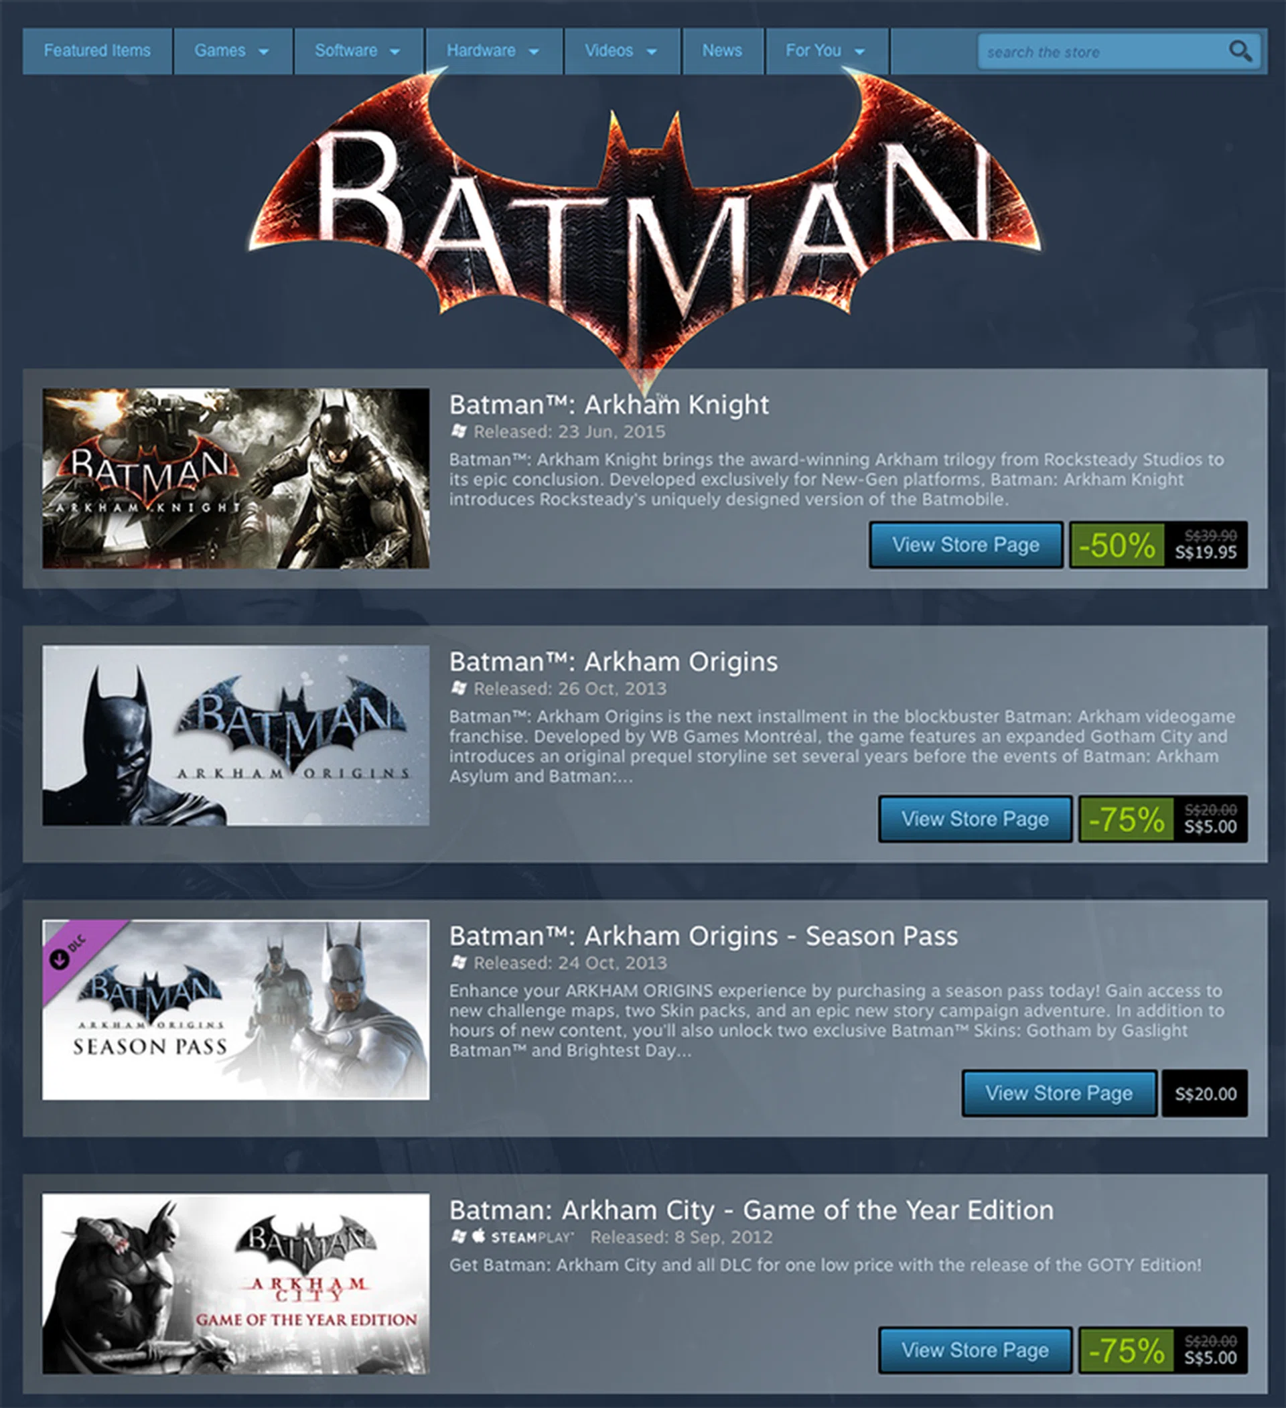Click the Windows icon under Arkham Origins title
This screenshot has height=1408, width=1286.
pos(458,688)
